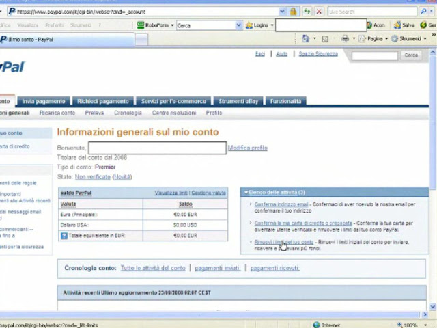Screen dimensions: 437x328
Task: Click the Visualizza limiti link
Action: tap(171, 193)
